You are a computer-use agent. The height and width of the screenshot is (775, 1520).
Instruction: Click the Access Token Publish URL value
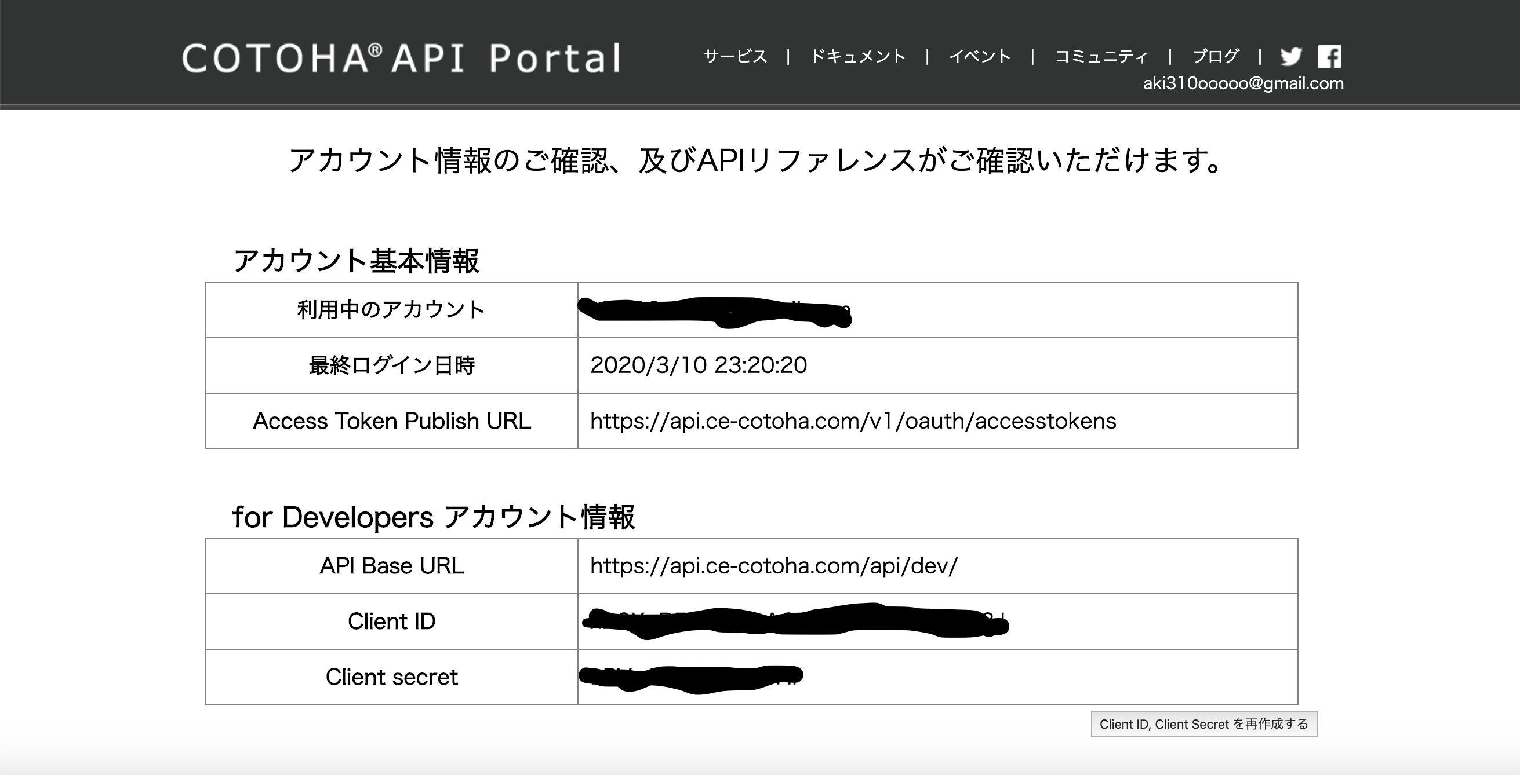pyautogui.click(x=853, y=421)
